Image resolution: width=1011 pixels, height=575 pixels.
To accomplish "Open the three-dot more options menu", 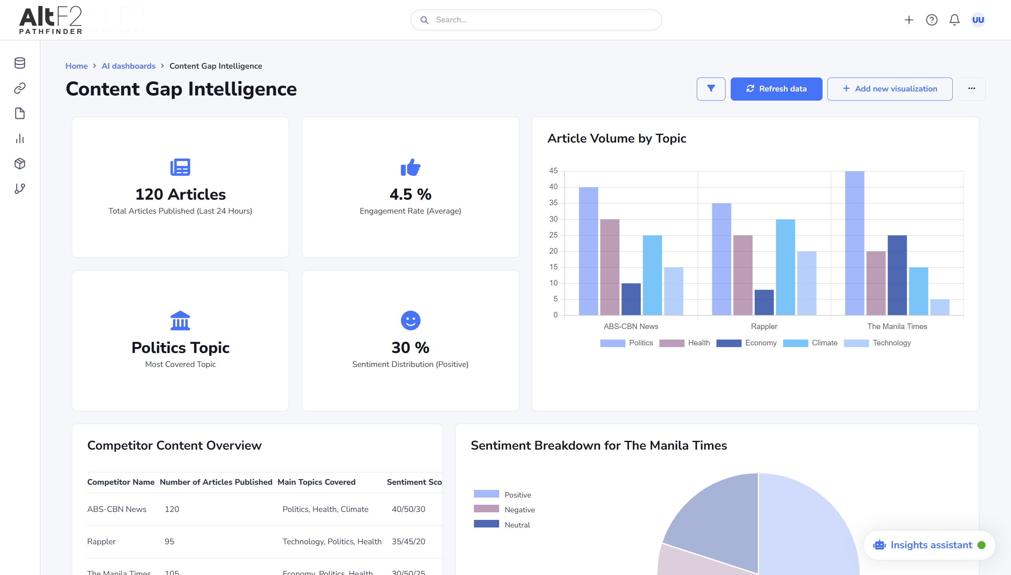I will [971, 89].
